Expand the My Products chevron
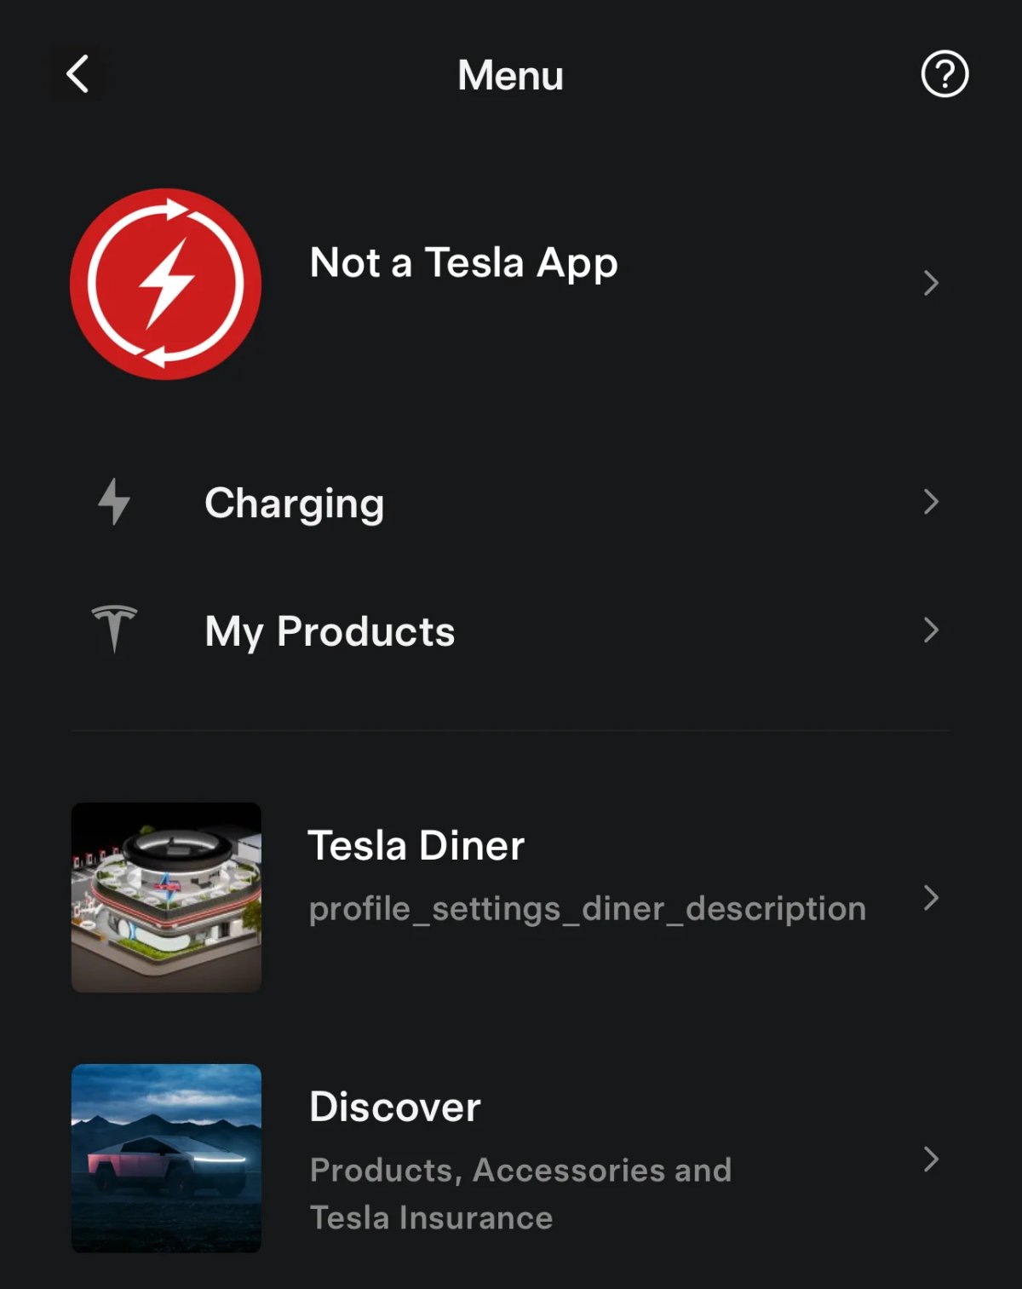1022x1289 pixels. (x=931, y=630)
